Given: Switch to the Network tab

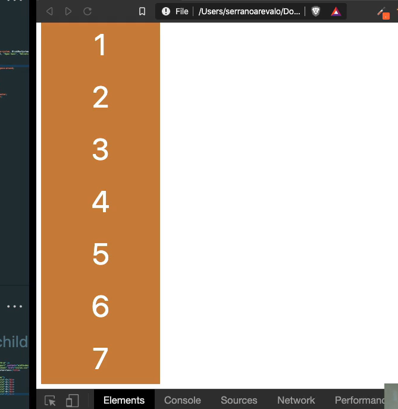Looking at the screenshot, I should [x=296, y=400].
